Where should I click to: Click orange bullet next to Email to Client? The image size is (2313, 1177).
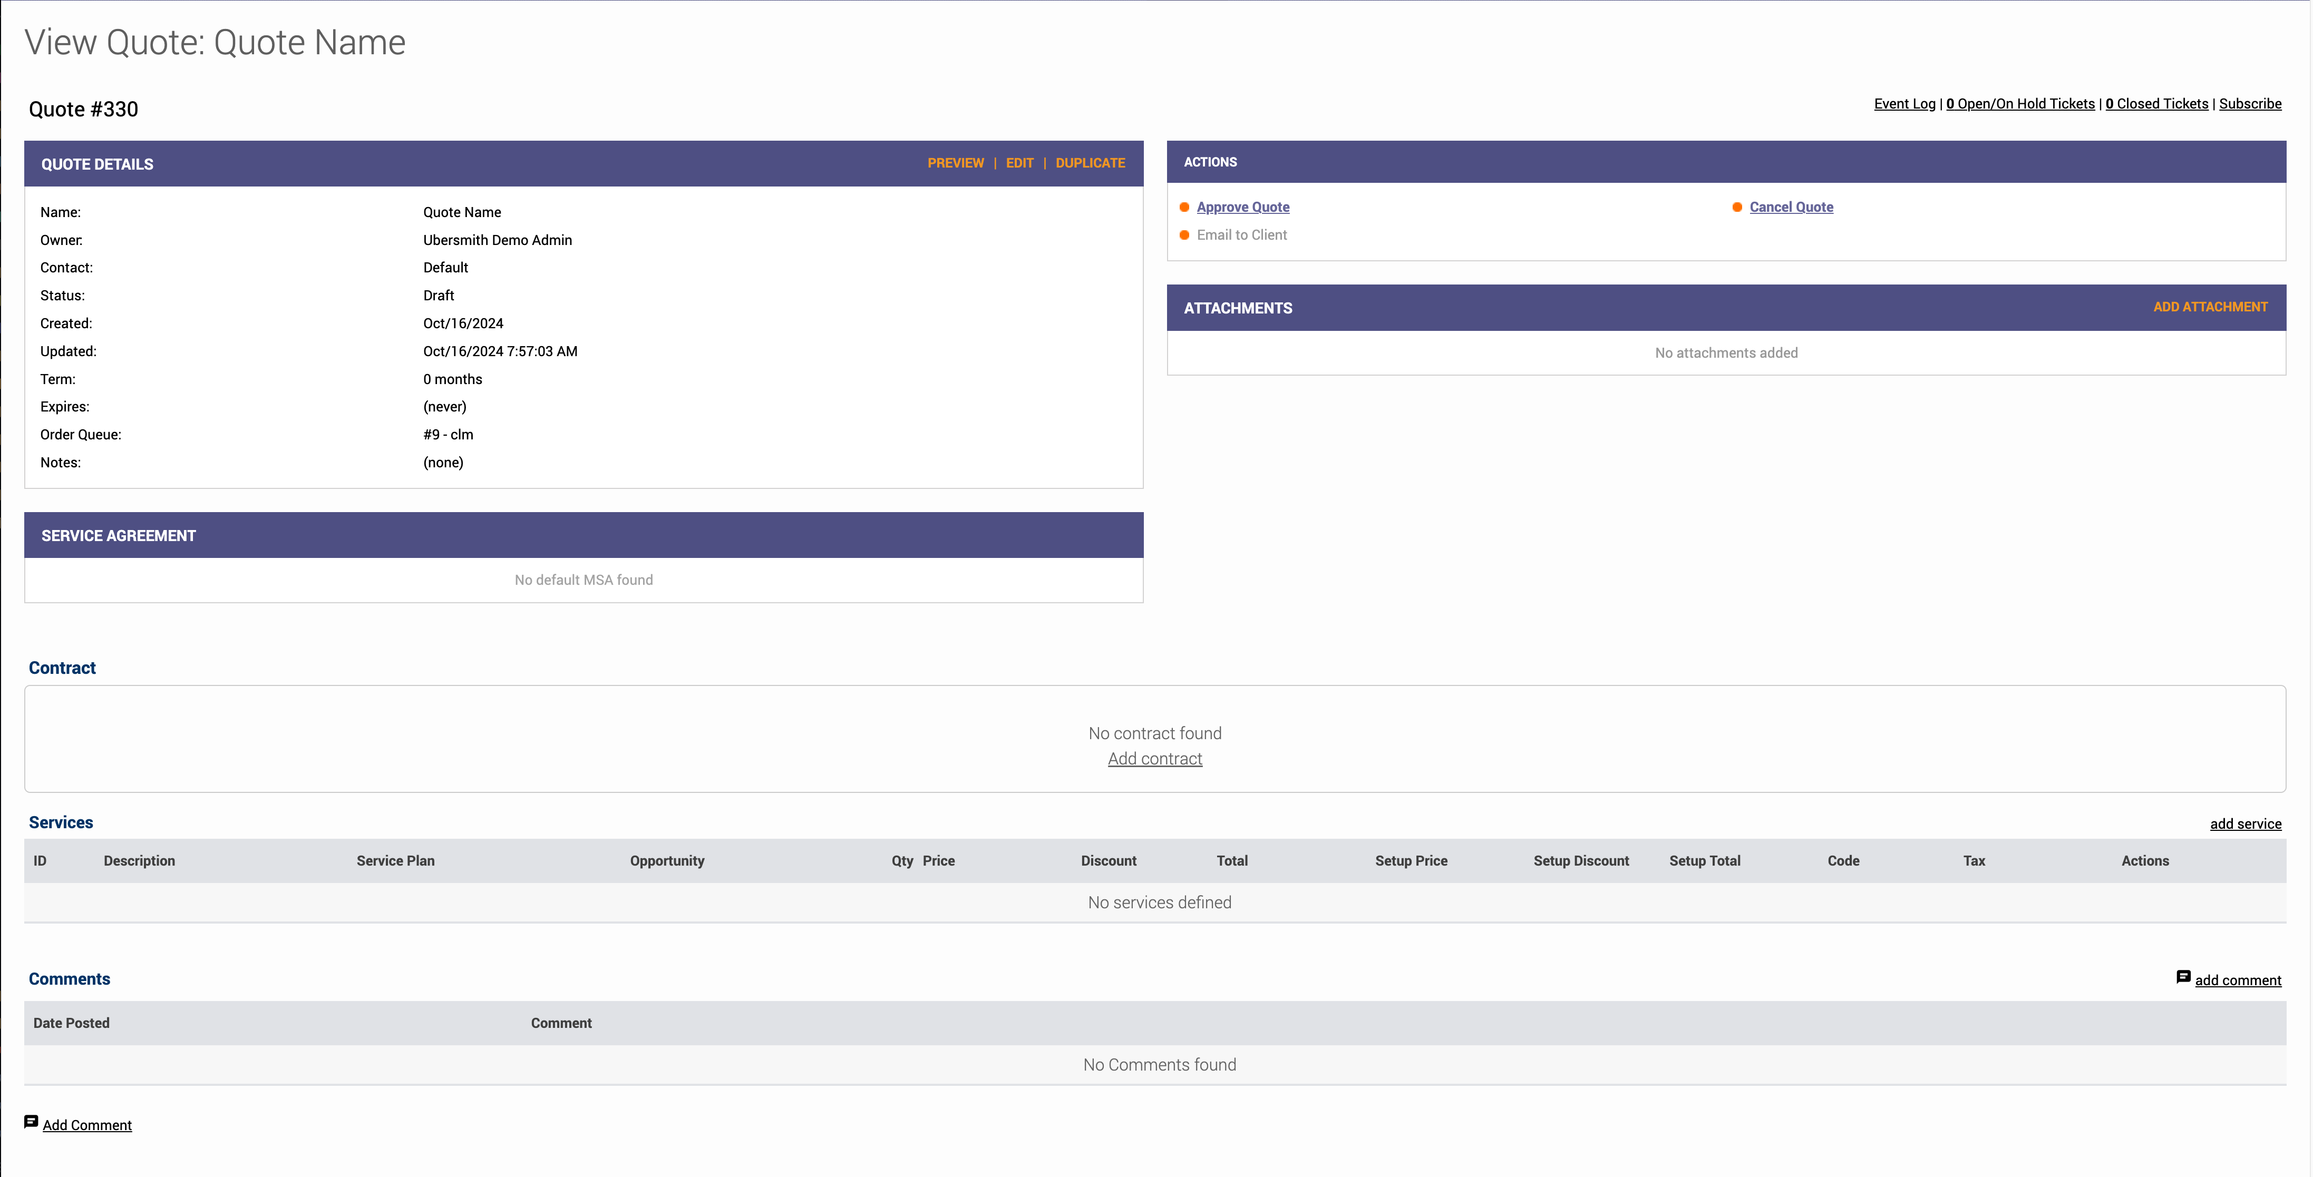(1184, 235)
